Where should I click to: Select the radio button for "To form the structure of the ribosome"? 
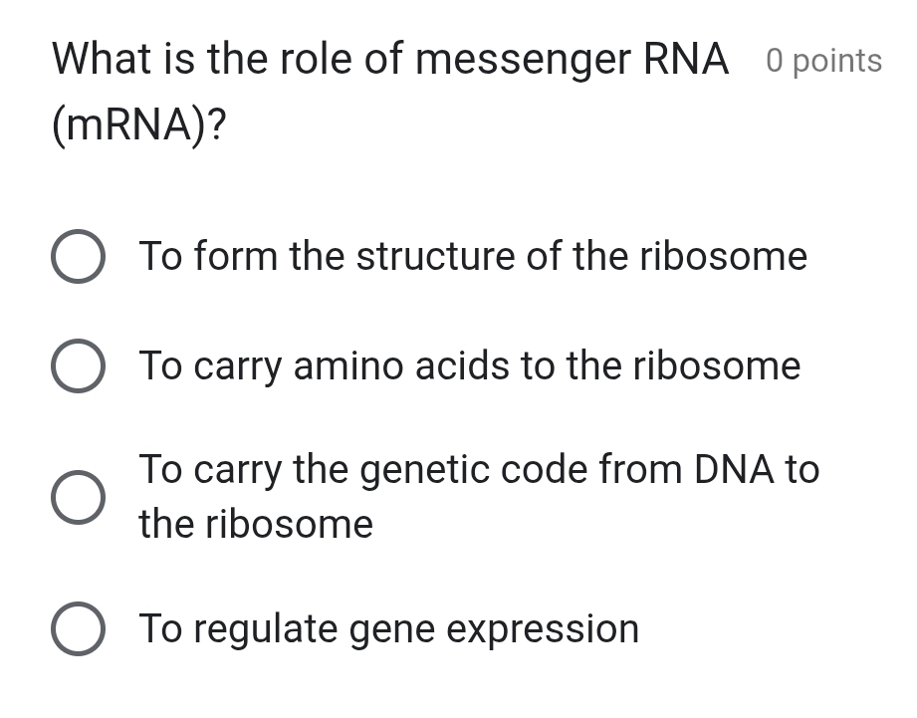[78, 256]
